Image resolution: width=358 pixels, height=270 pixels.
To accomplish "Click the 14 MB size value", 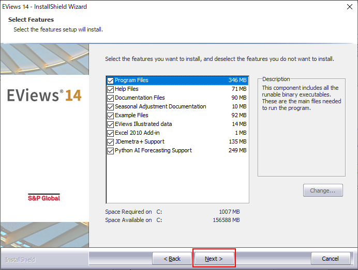I will (x=240, y=124).
